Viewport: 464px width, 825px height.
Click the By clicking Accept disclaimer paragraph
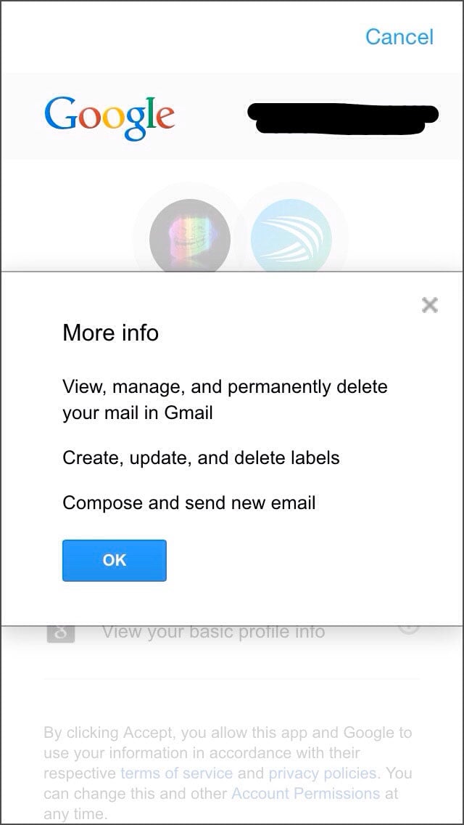[x=228, y=773]
